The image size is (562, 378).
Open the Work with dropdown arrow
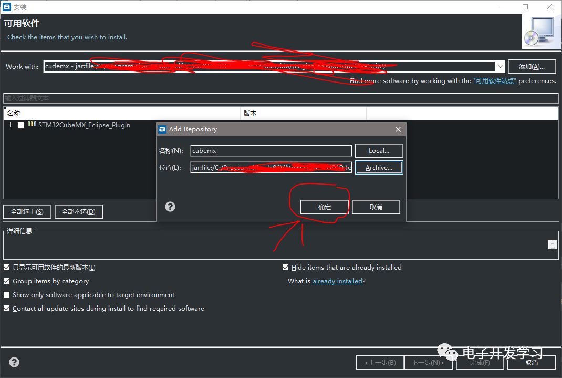click(500, 66)
